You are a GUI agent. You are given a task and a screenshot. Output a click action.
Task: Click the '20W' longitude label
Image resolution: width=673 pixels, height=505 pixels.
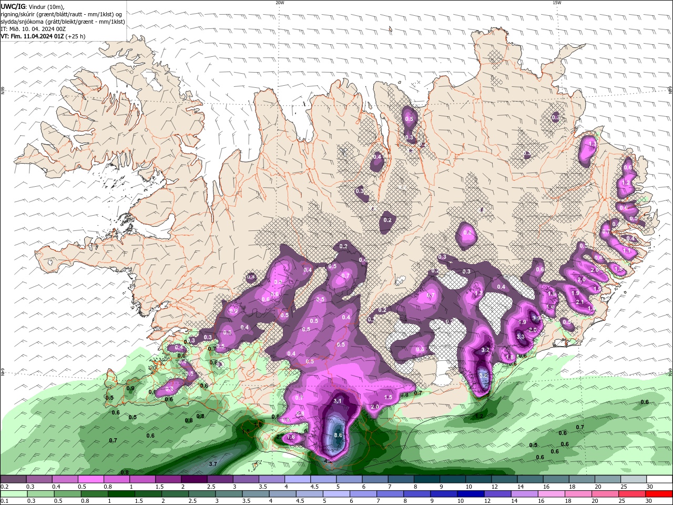click(280, 3)
